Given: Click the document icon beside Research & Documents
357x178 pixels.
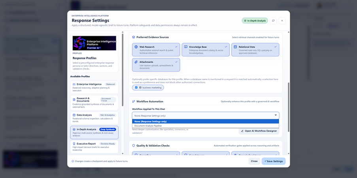Looking at the screenshot, I should 74,99.
